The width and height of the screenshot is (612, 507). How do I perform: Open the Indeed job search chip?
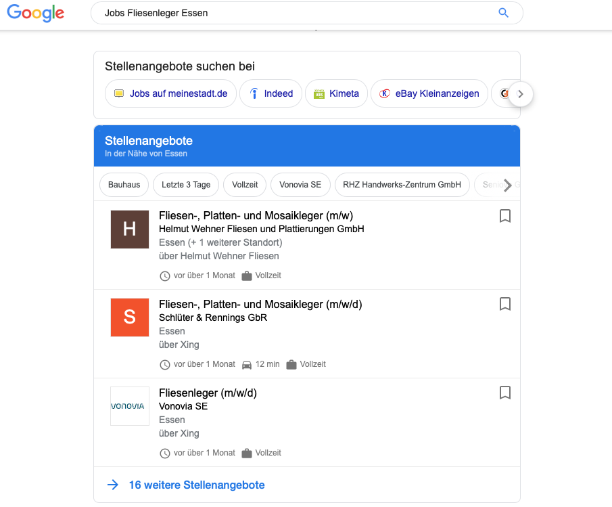pyautogui.click(x=271, y=93)
